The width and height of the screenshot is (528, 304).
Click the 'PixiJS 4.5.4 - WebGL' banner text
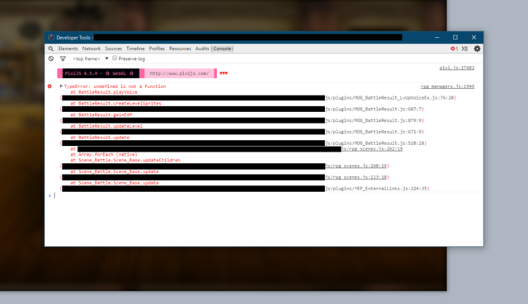tap(99, 73)
